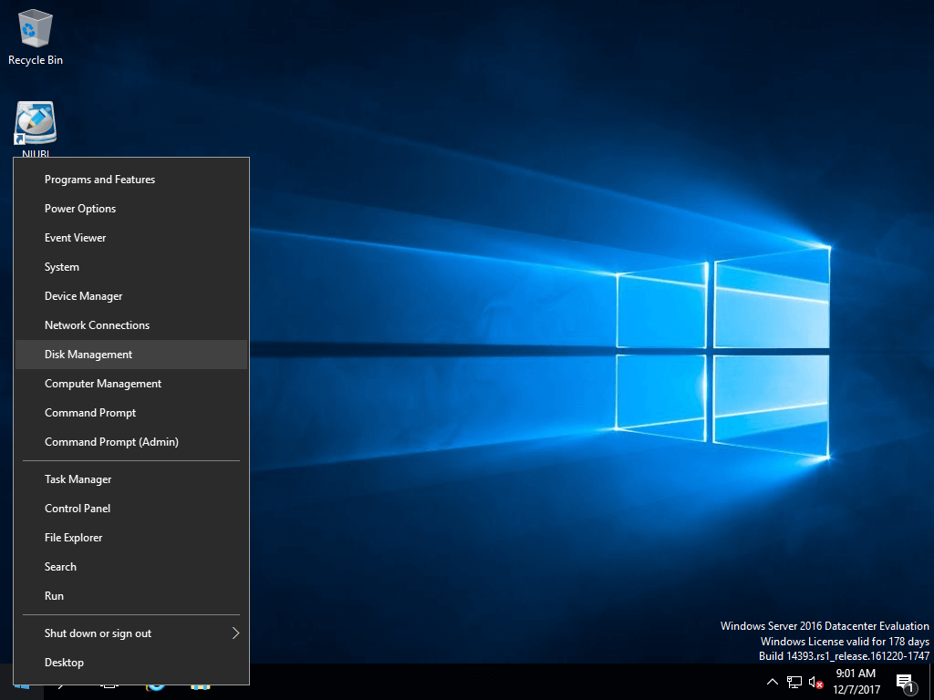Launch Command Prompt (Admin)
This screenshot has width=934, height=700.
point(131,442)
